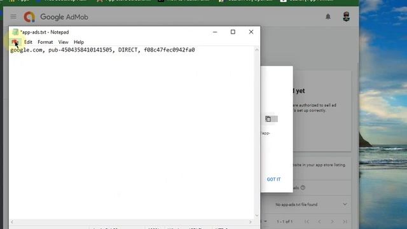Screen dimensions: 407x229
Task: Open AdMob notifications bell
Action: click(x=328, y=17)
